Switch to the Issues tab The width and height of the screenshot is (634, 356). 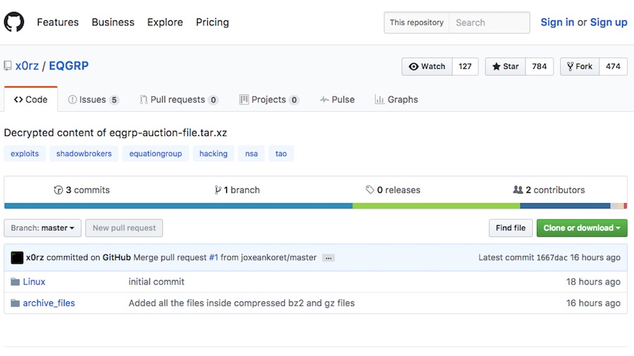(x=93, y=100)
